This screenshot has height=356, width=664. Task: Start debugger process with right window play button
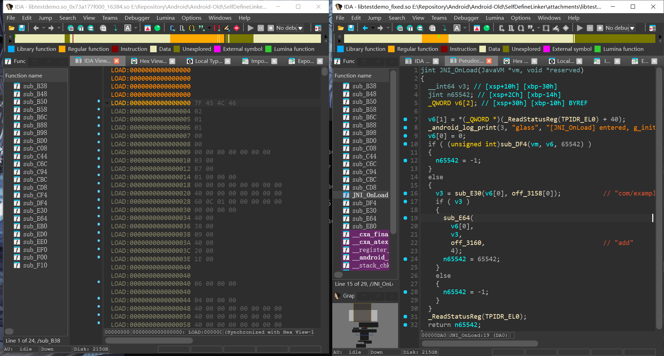click(580, 28)
